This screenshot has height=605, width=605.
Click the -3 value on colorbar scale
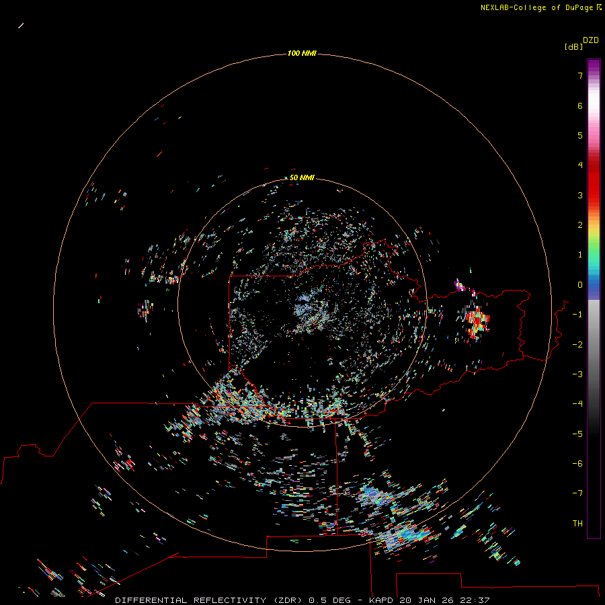tap(577, 374)
